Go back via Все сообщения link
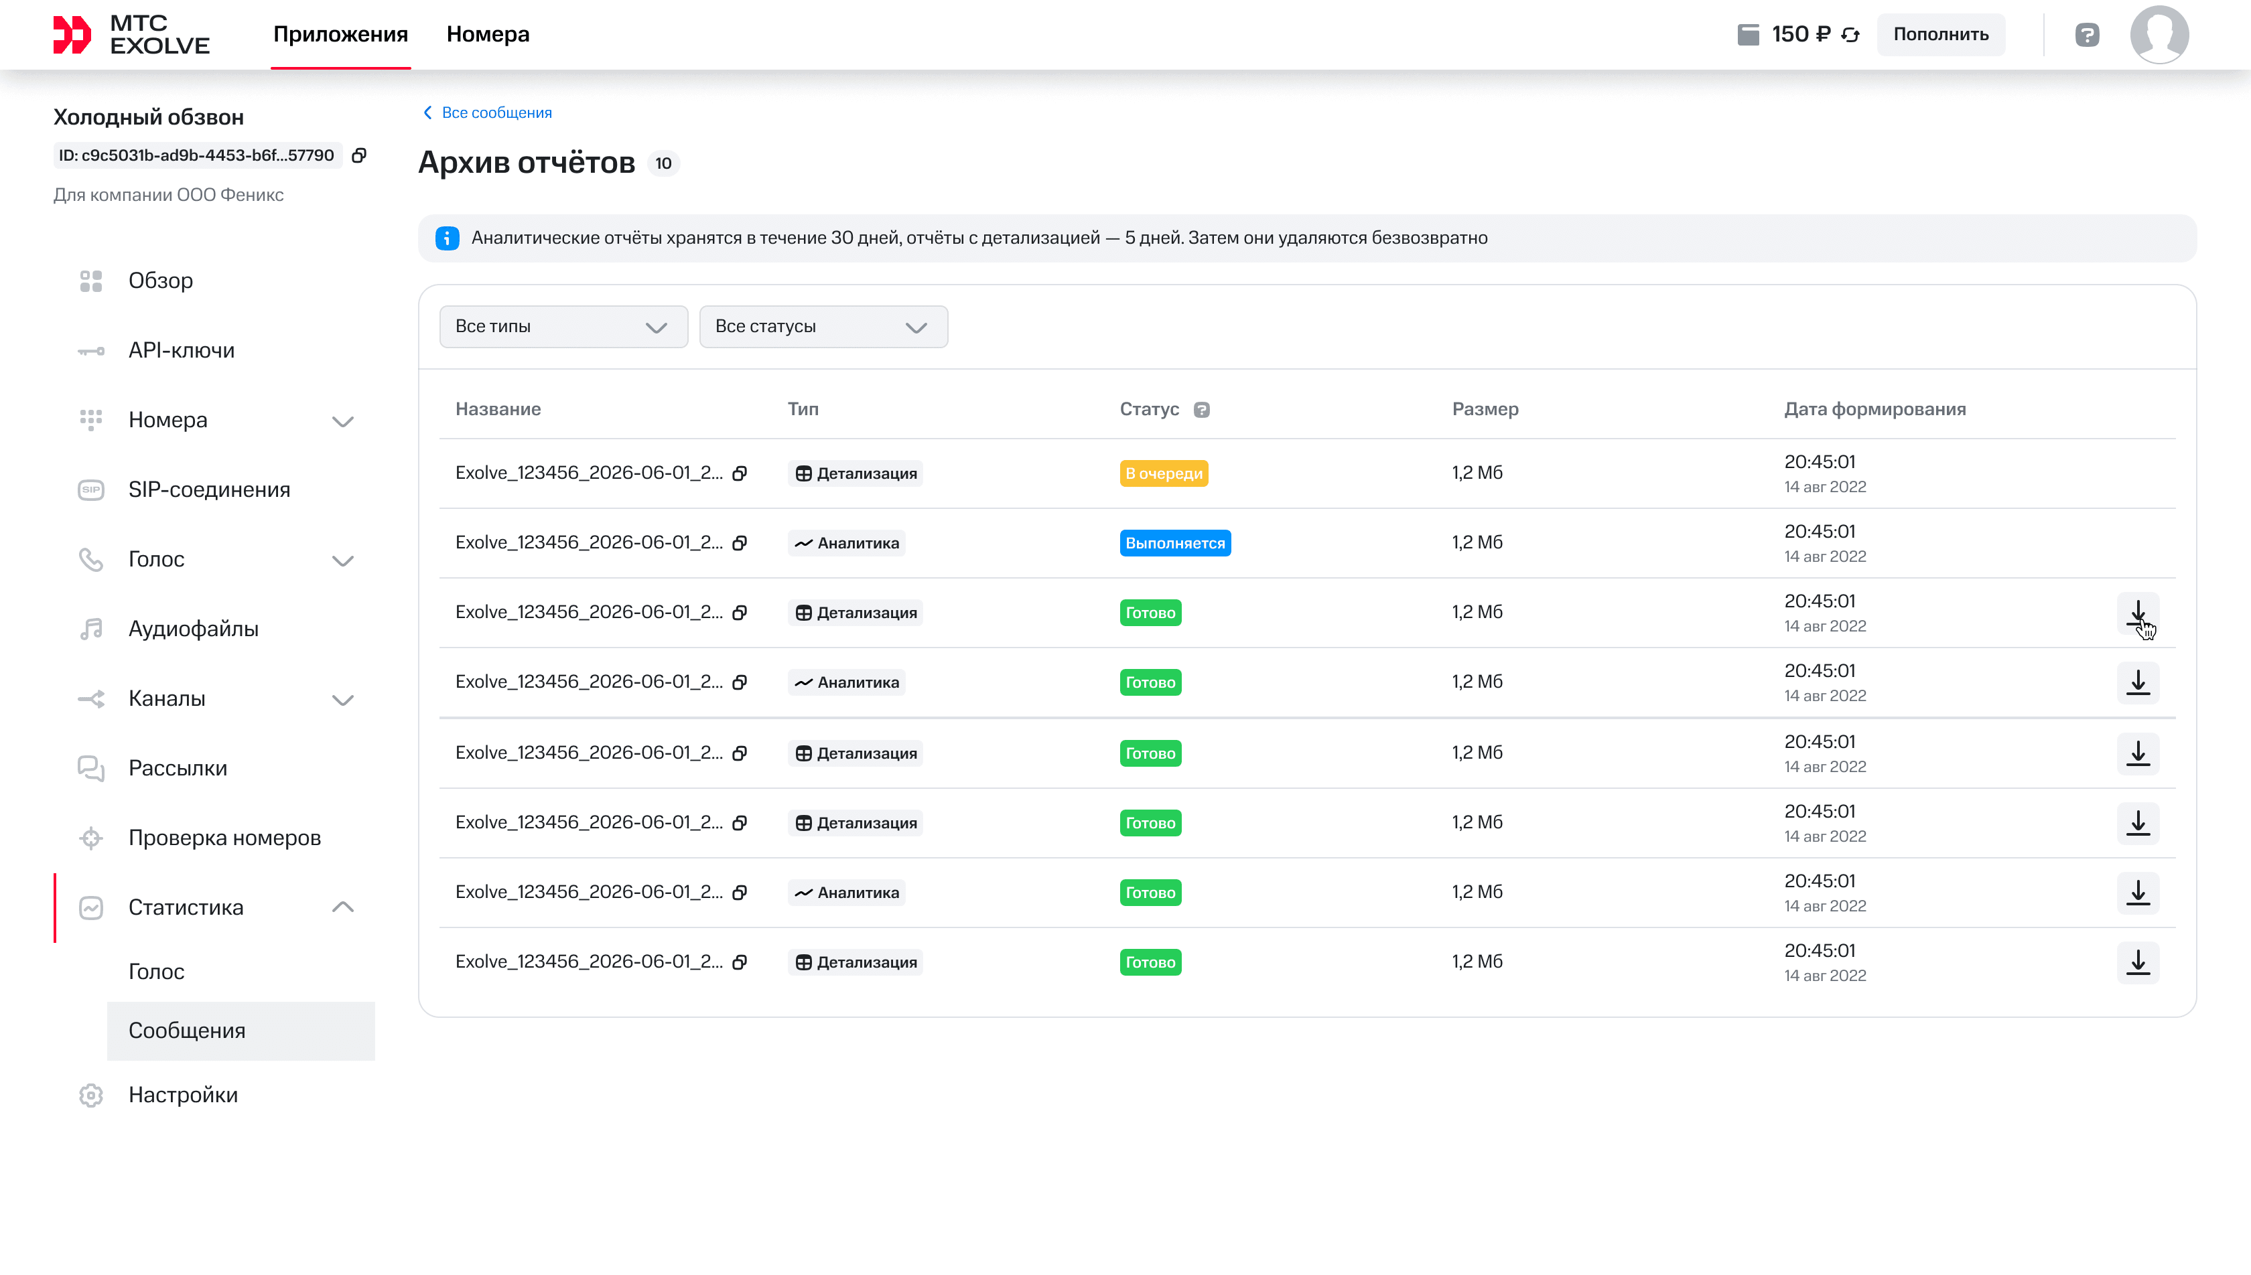Screen dimensions: 2251x1275 (x=487, y=113)
